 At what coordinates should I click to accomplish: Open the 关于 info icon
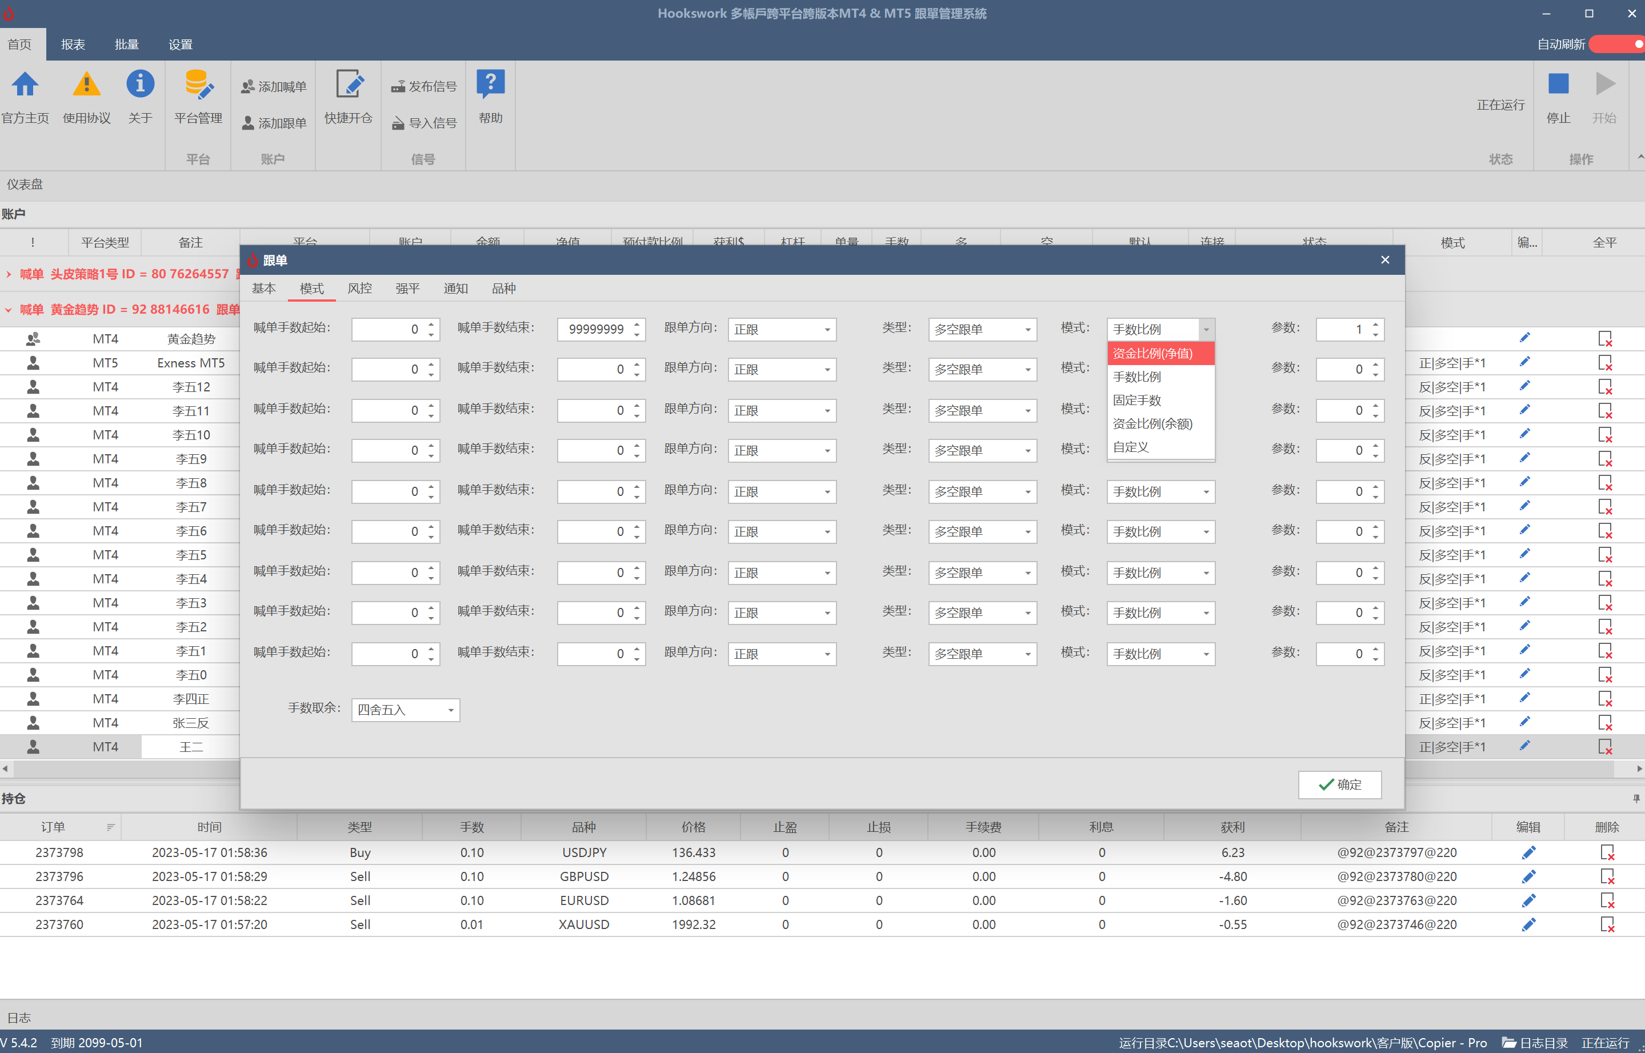[140, 85]
